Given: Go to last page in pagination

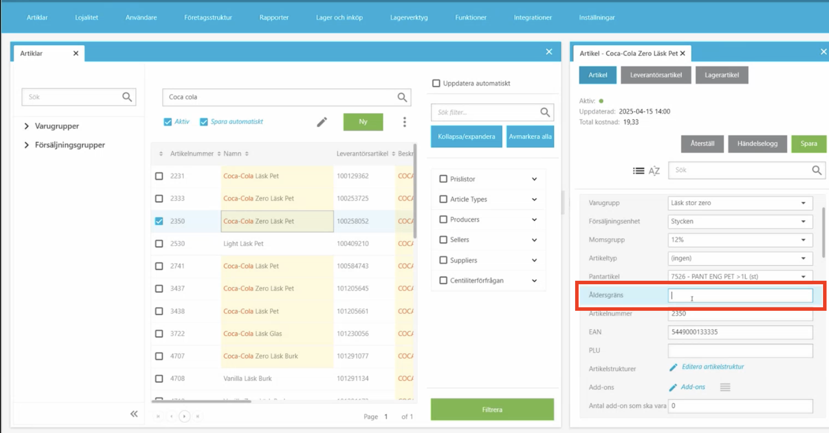Looking at the screenshot, I should pyautogui.click(x=198, y=416).
